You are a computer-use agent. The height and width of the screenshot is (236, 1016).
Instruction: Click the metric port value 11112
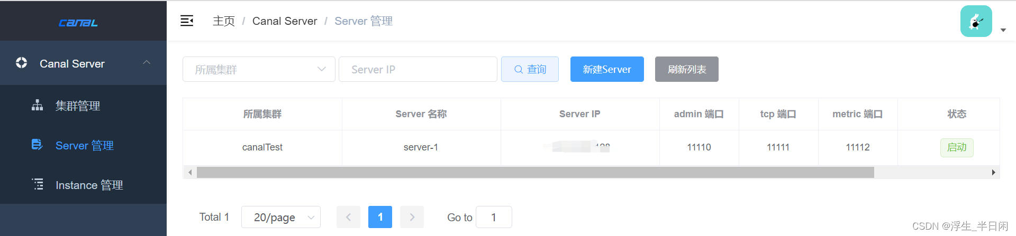click(x=858, y=147)
